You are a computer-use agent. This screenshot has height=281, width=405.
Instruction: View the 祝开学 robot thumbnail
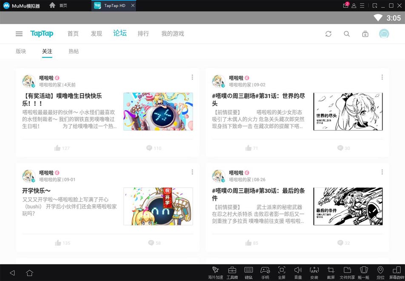tap(158, 206)
